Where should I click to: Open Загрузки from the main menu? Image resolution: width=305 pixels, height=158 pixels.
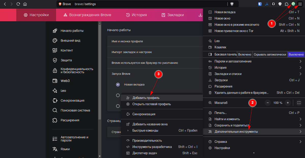[x=254, y=80]
